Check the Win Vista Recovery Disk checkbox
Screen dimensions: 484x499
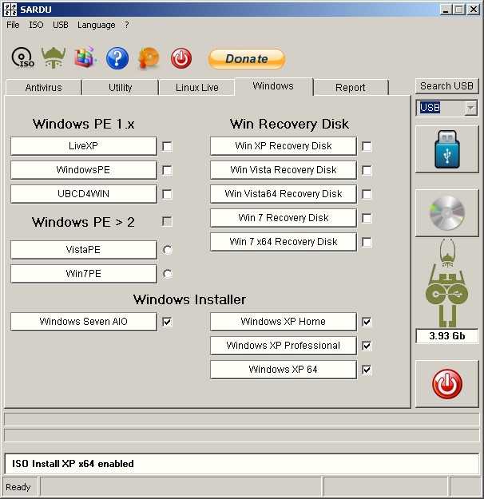pyautogui.click(x=367, y=170)
